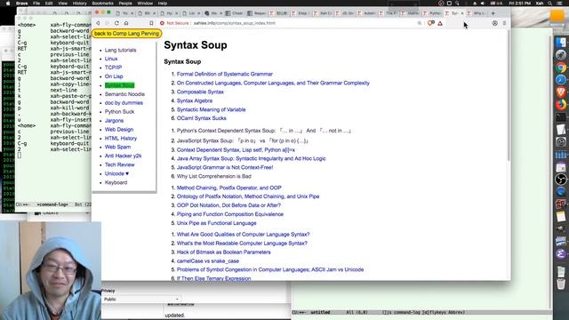Click the browser forward arrow
Screen dimensions: 569x320
(x=108, y=23)
